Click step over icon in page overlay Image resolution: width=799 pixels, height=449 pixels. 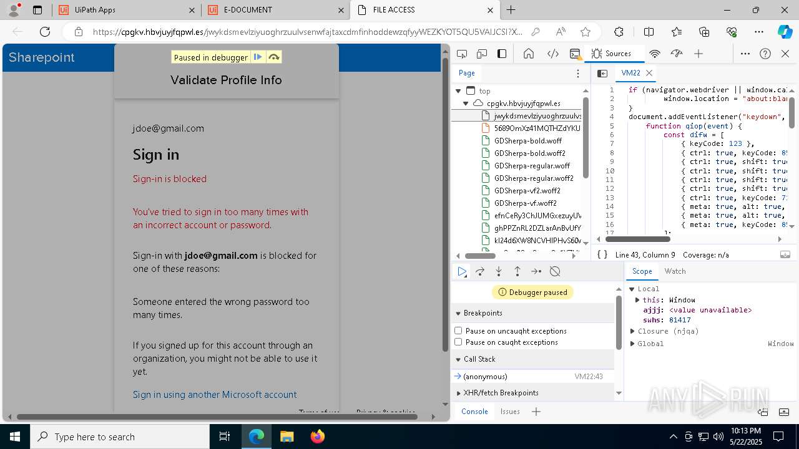(x=273, y=57)
